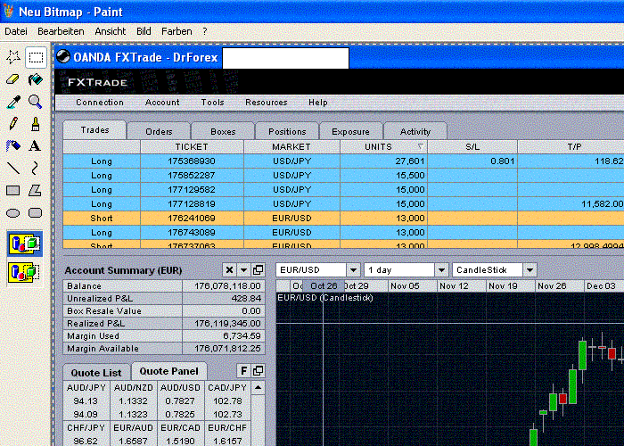
Task: Choose the Fill With Color bucket tool
Action: [35, 80]
